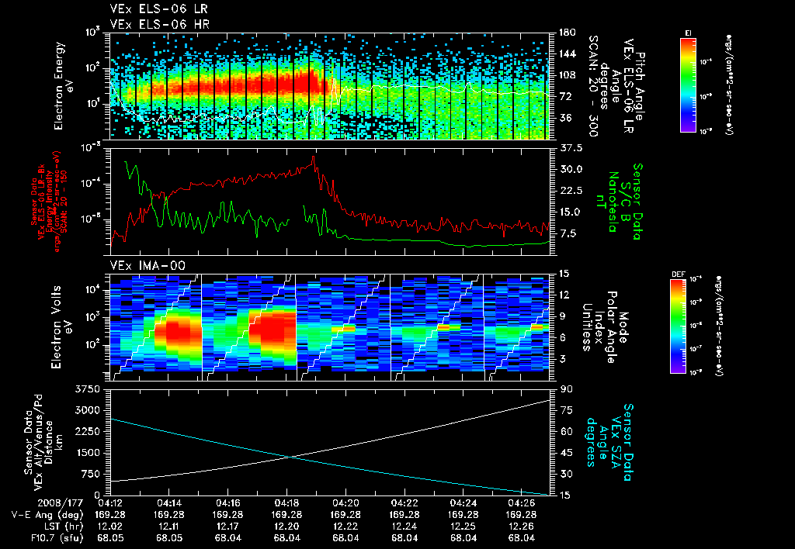This screenshot has width=795, height=549.
Task: Select the "VEx IMA-00" panel title
Action: click(148, 265)
